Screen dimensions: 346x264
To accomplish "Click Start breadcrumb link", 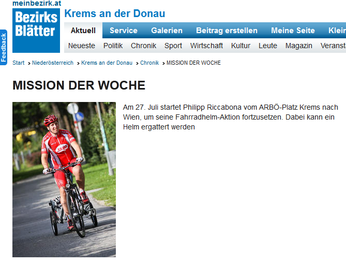I will [18, 63].
